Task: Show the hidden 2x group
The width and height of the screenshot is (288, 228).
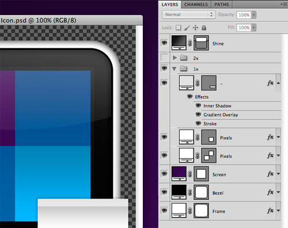Action: [x=164, y=58]
